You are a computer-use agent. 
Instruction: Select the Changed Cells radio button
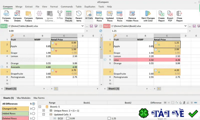click(33, 109)
